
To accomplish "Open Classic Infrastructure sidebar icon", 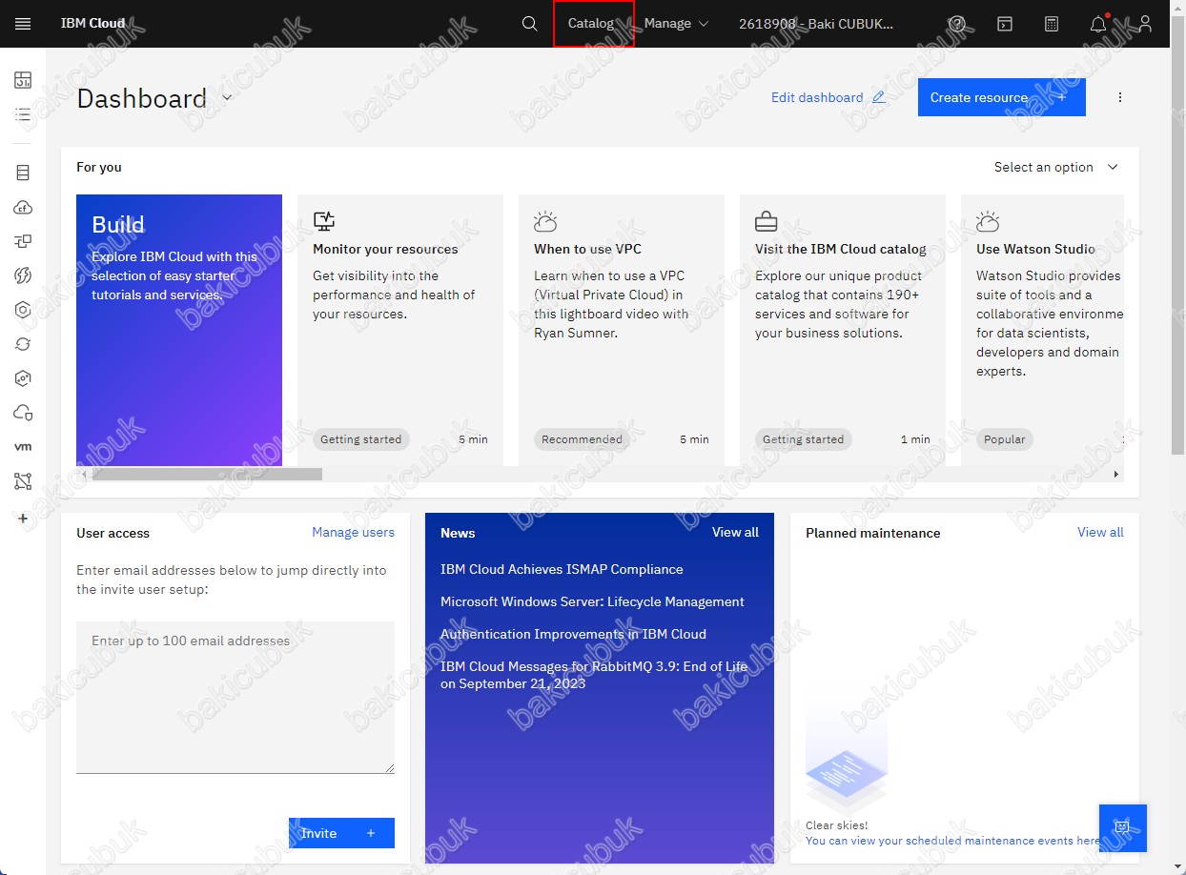I will click(23, 173).
